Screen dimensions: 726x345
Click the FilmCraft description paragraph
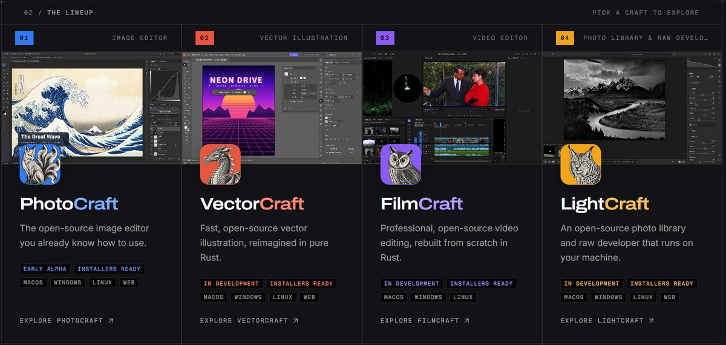(449, 243)
